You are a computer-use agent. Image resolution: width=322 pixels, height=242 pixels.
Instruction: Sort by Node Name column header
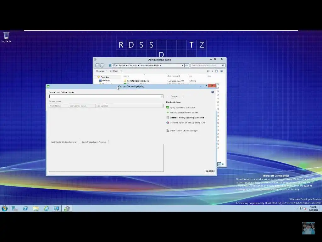click(59, 106)
